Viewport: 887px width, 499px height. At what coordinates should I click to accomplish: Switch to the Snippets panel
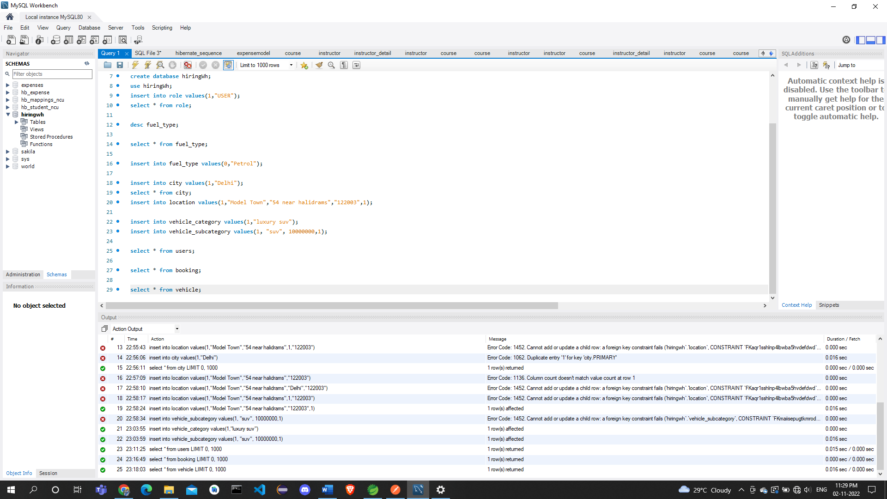(x=829, y=305)
